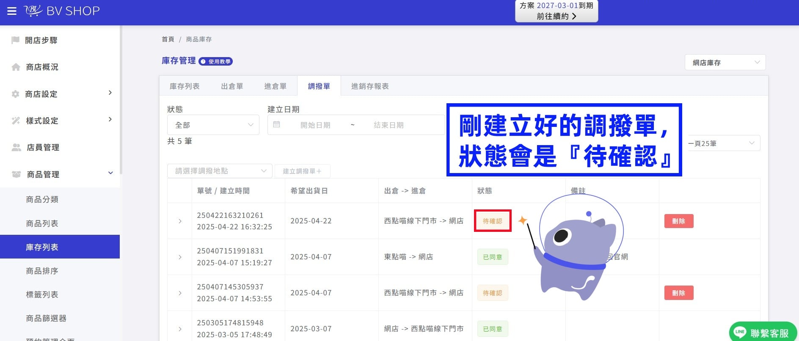Click the 樣式設定 wand icon
This screenshot has height=341, width=799.
pyautogui.click(x=16, y=121)
